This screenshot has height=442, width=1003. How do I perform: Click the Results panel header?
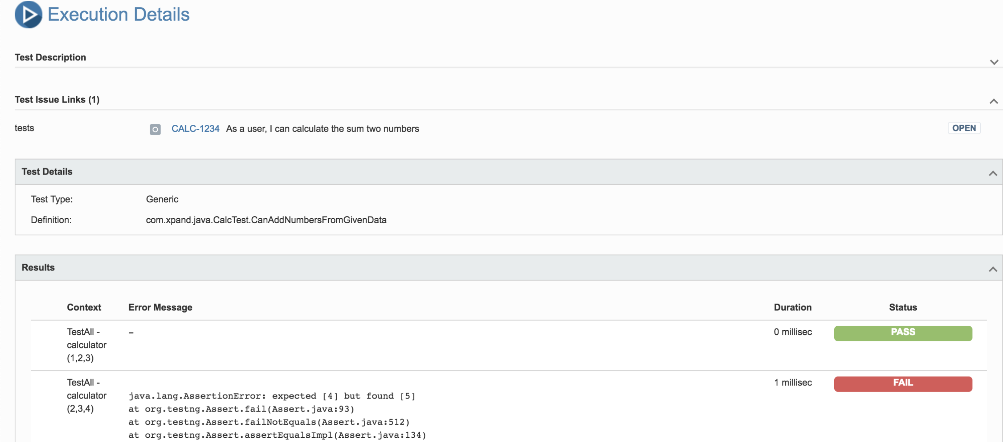click(508, 268)
